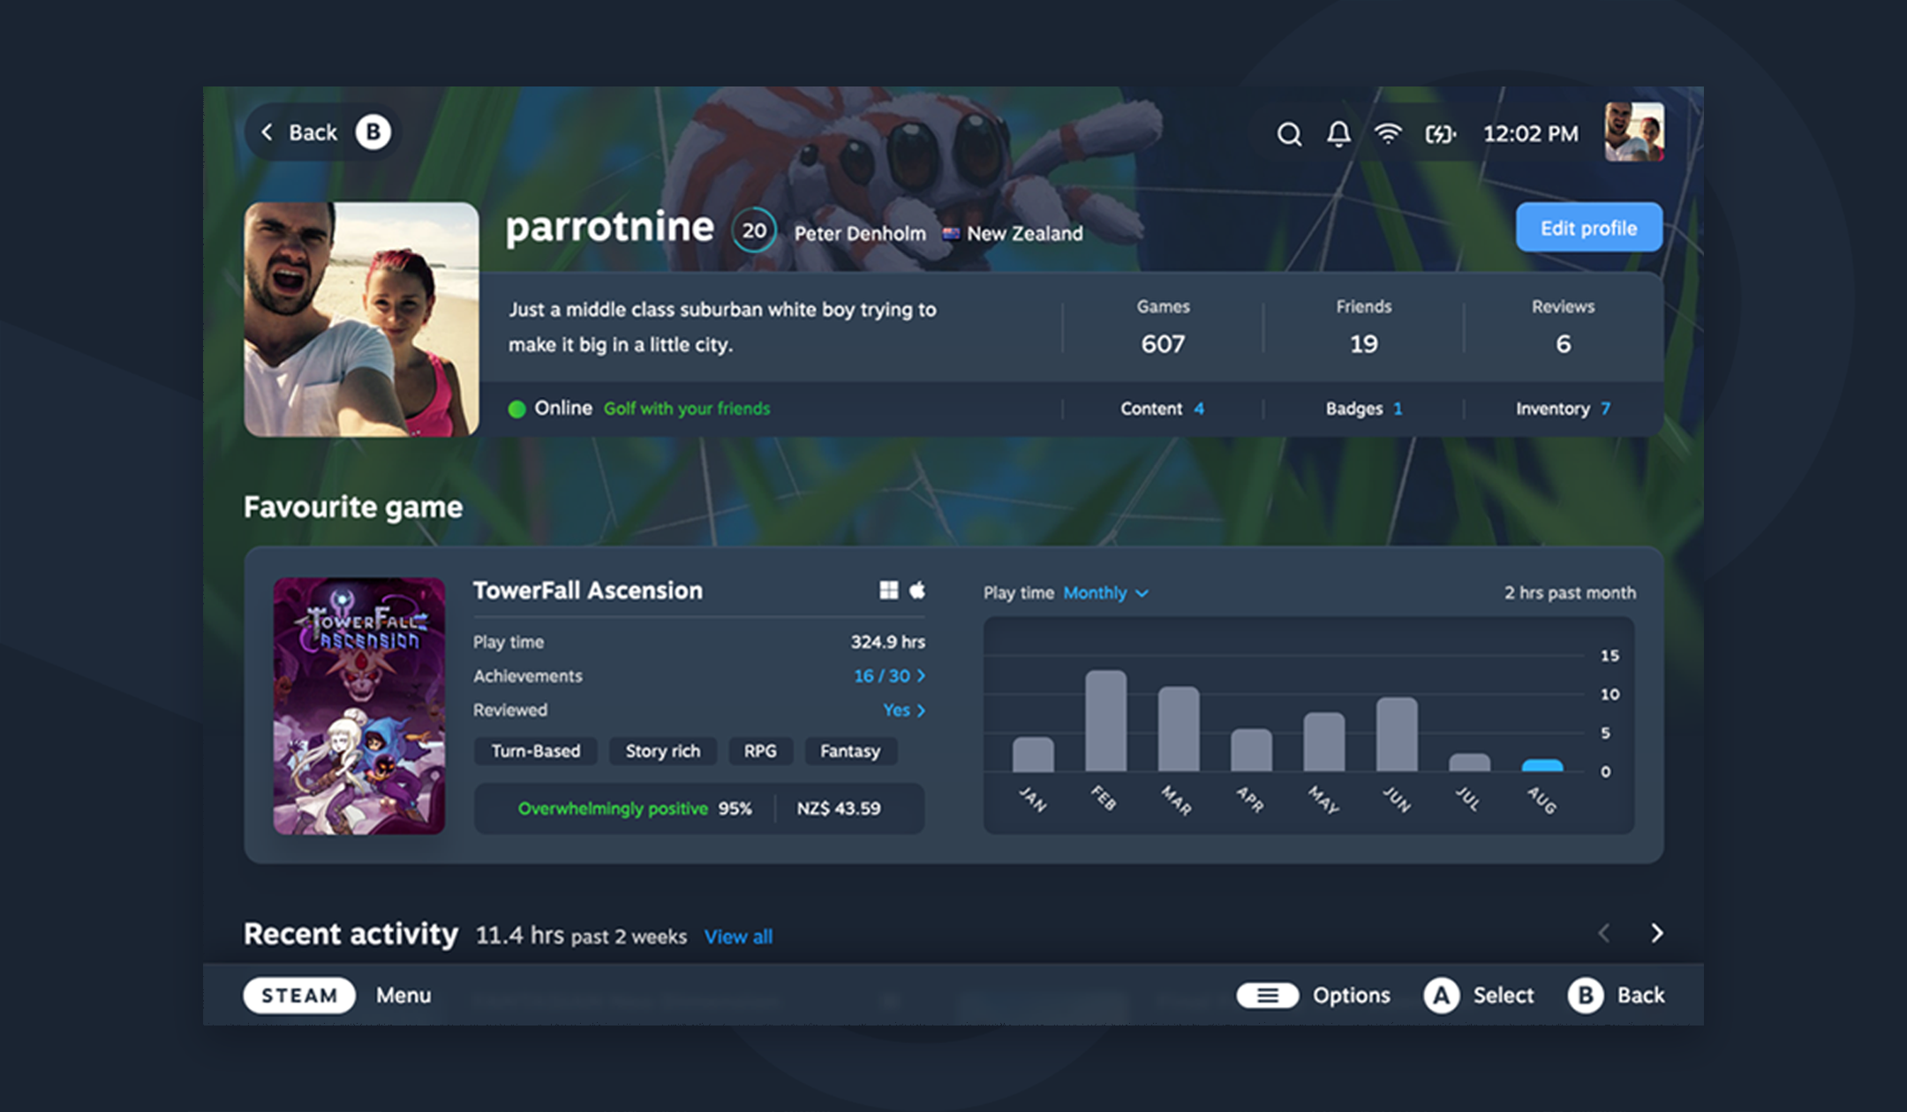Click the Edit profile button

coord(1589,228)
